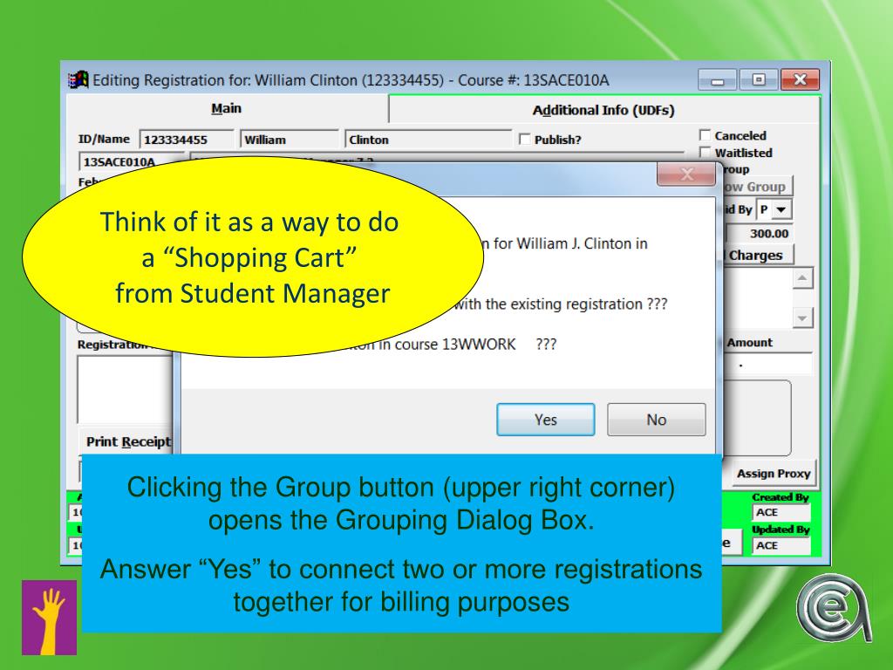
Task: Click No in the grouping dialog
Action: pos(656,420)
